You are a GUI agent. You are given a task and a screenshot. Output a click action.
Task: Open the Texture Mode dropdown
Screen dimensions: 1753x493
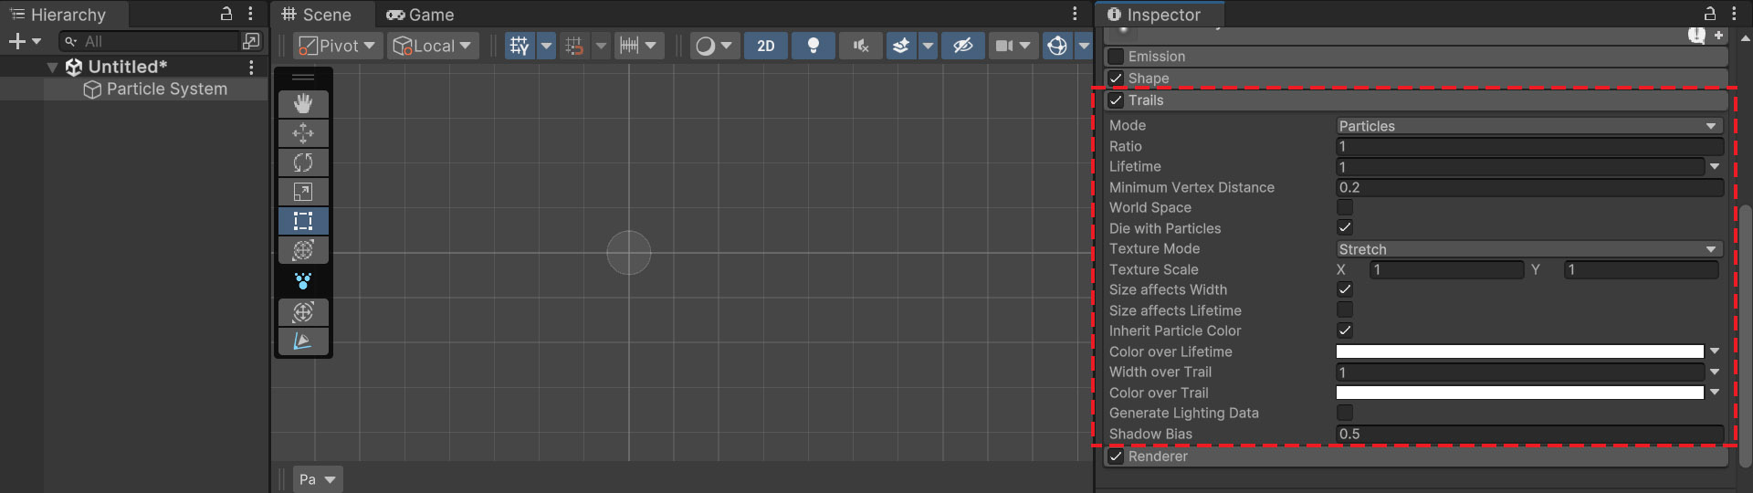click(1528, 249)
